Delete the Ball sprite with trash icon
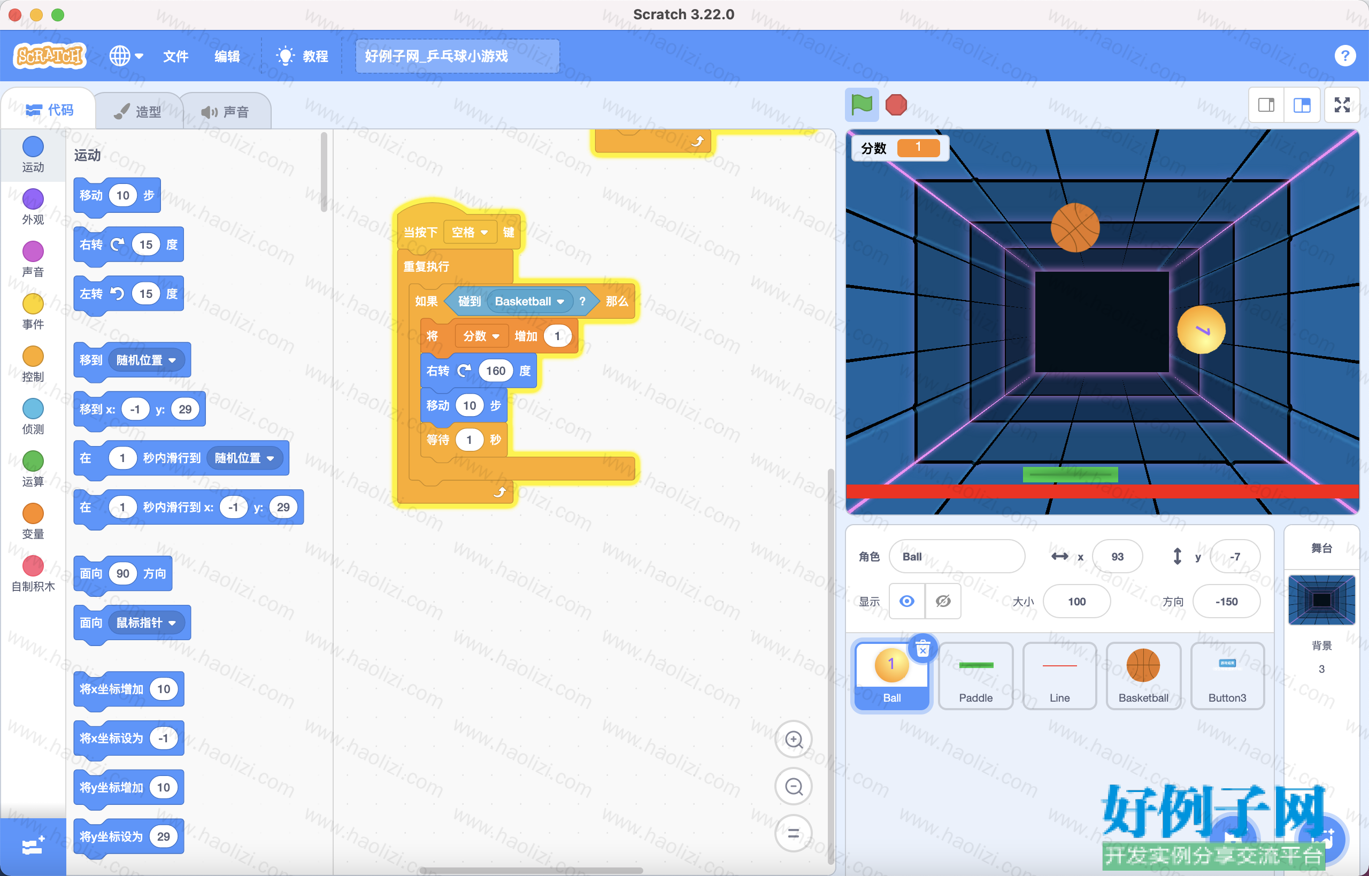Screen dimensions: 1369x876 click(x=922, y=649)
